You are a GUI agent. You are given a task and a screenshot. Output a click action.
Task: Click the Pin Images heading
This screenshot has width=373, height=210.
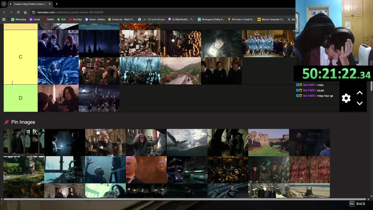[23, 122]
